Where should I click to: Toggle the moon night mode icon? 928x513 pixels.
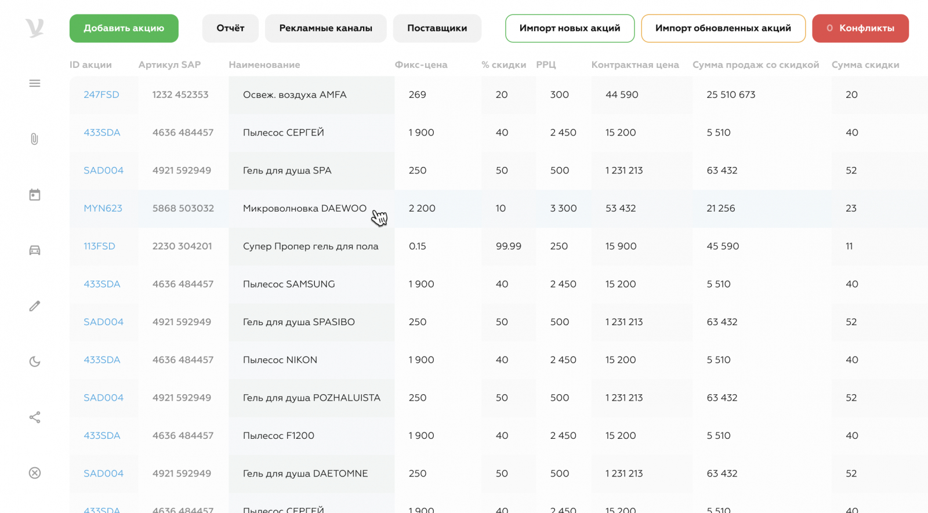(x=35, y=362)
